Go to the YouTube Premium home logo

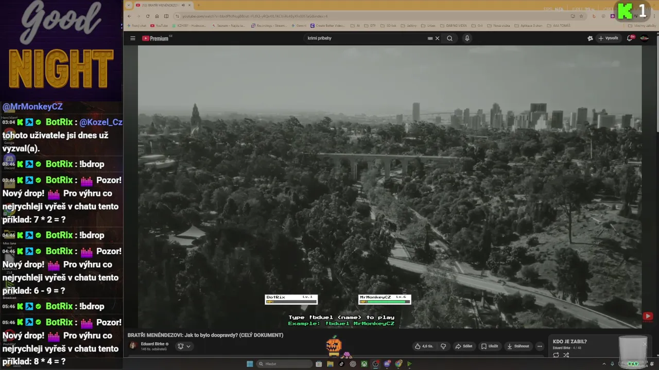tap(157, 38)
